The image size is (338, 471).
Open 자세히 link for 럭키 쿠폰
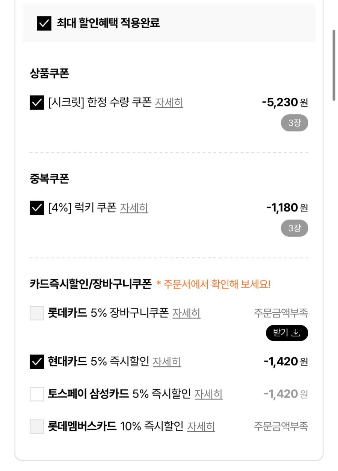[x=134, y=208]
